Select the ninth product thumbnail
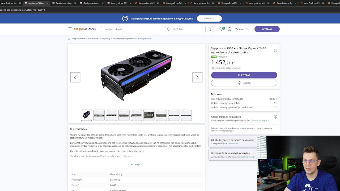Screen dimensions: 340x191 click(x=186, y=115)
